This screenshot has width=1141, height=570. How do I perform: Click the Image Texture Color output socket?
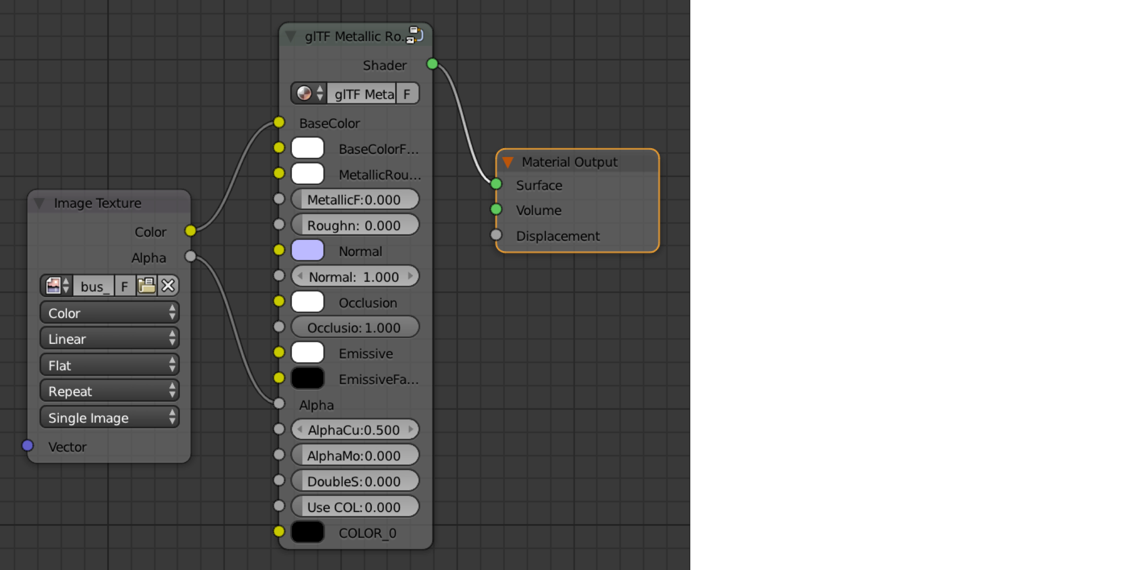pyautogui.click(x=191, y=231)
